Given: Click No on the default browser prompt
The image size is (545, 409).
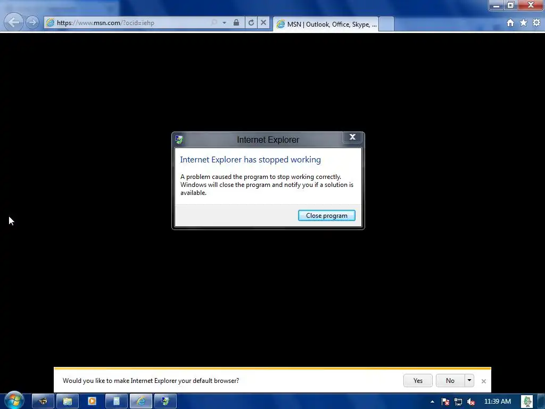Looking at the screenshot, I should [x=450, y=380].
